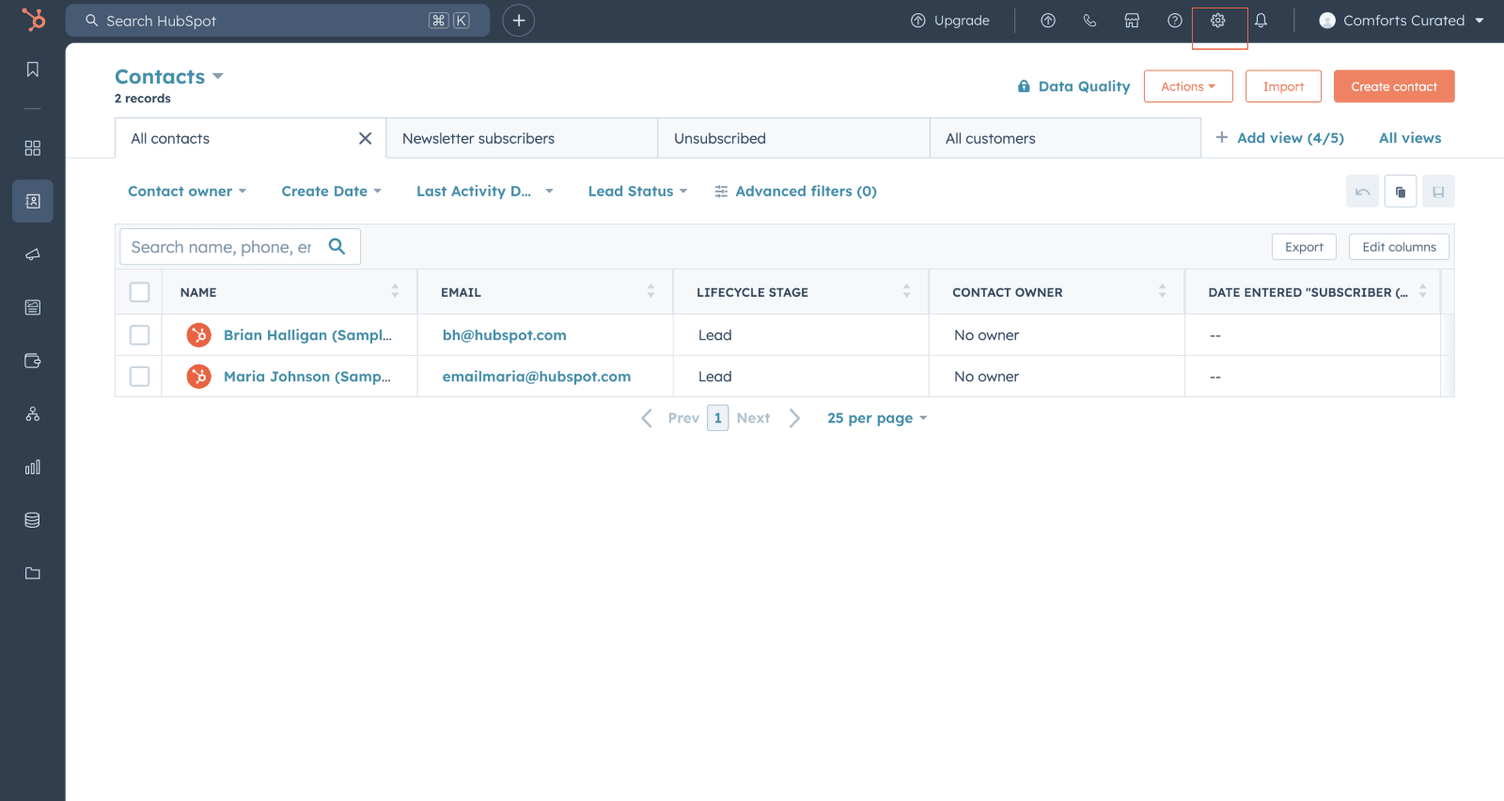Click the Edit columns button
This screenshot has height=801, width=1504.
pyautogui.click(x=1399, y=247)
